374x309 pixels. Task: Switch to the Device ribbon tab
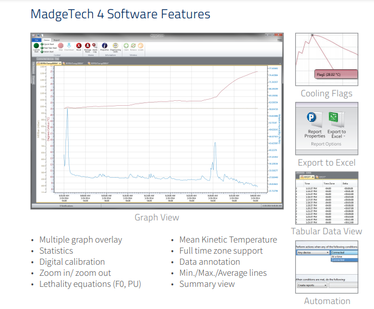pos(47,40)
